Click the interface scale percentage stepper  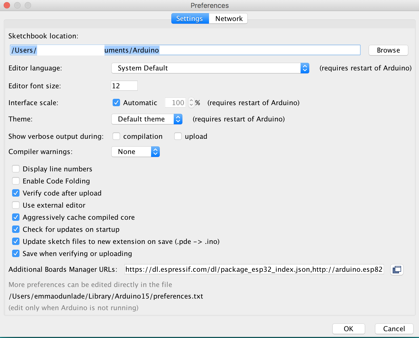[191, 103]
